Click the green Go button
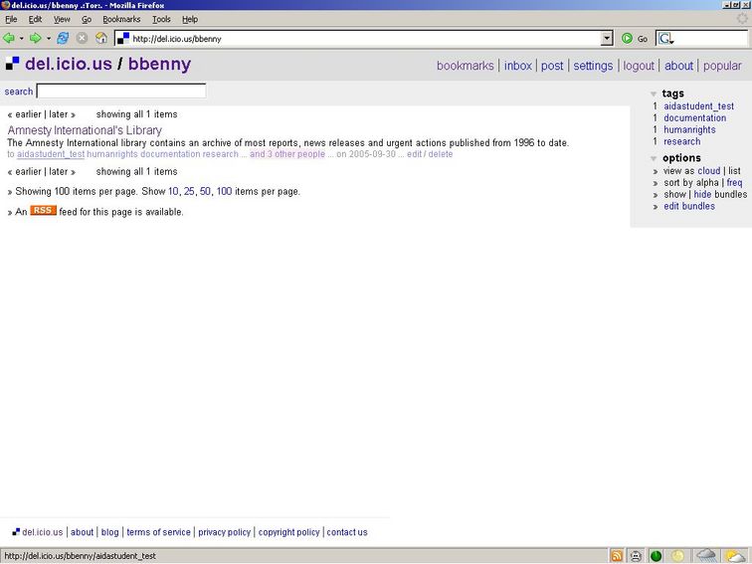Viewport: 752px width, 564px height. (x=635, y=39)
